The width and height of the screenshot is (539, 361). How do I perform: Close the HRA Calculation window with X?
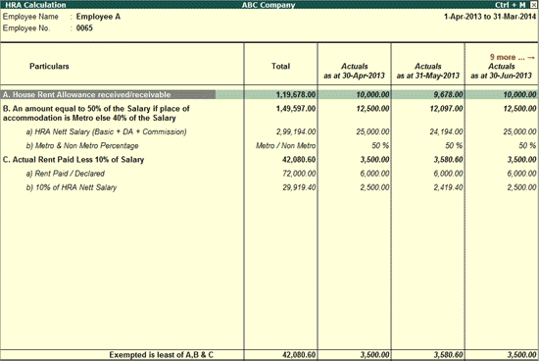533,5
